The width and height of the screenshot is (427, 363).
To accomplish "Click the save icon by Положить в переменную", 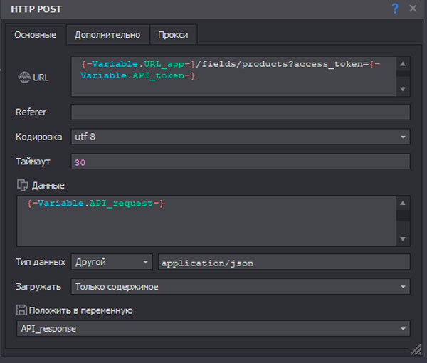I will tap(21, 310).
